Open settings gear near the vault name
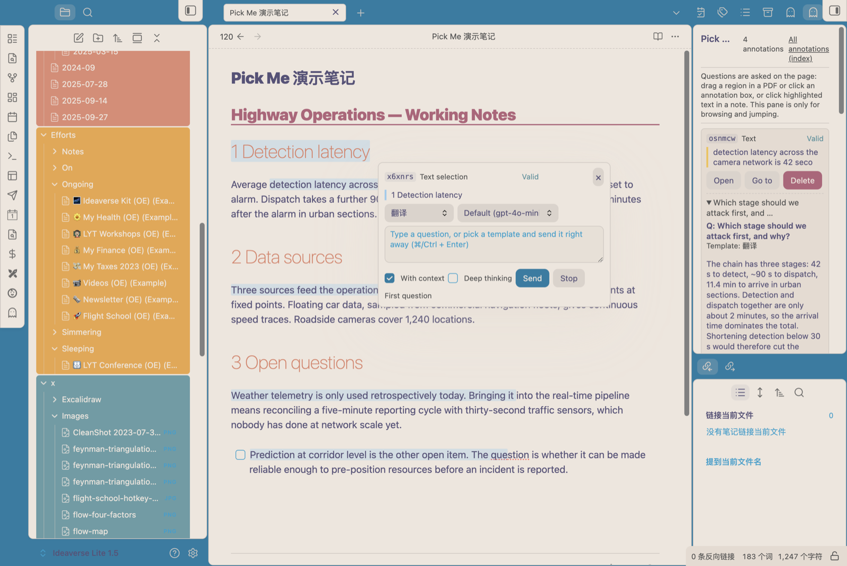Viewport: 847px width, 566px height. (x=193, y=553)
